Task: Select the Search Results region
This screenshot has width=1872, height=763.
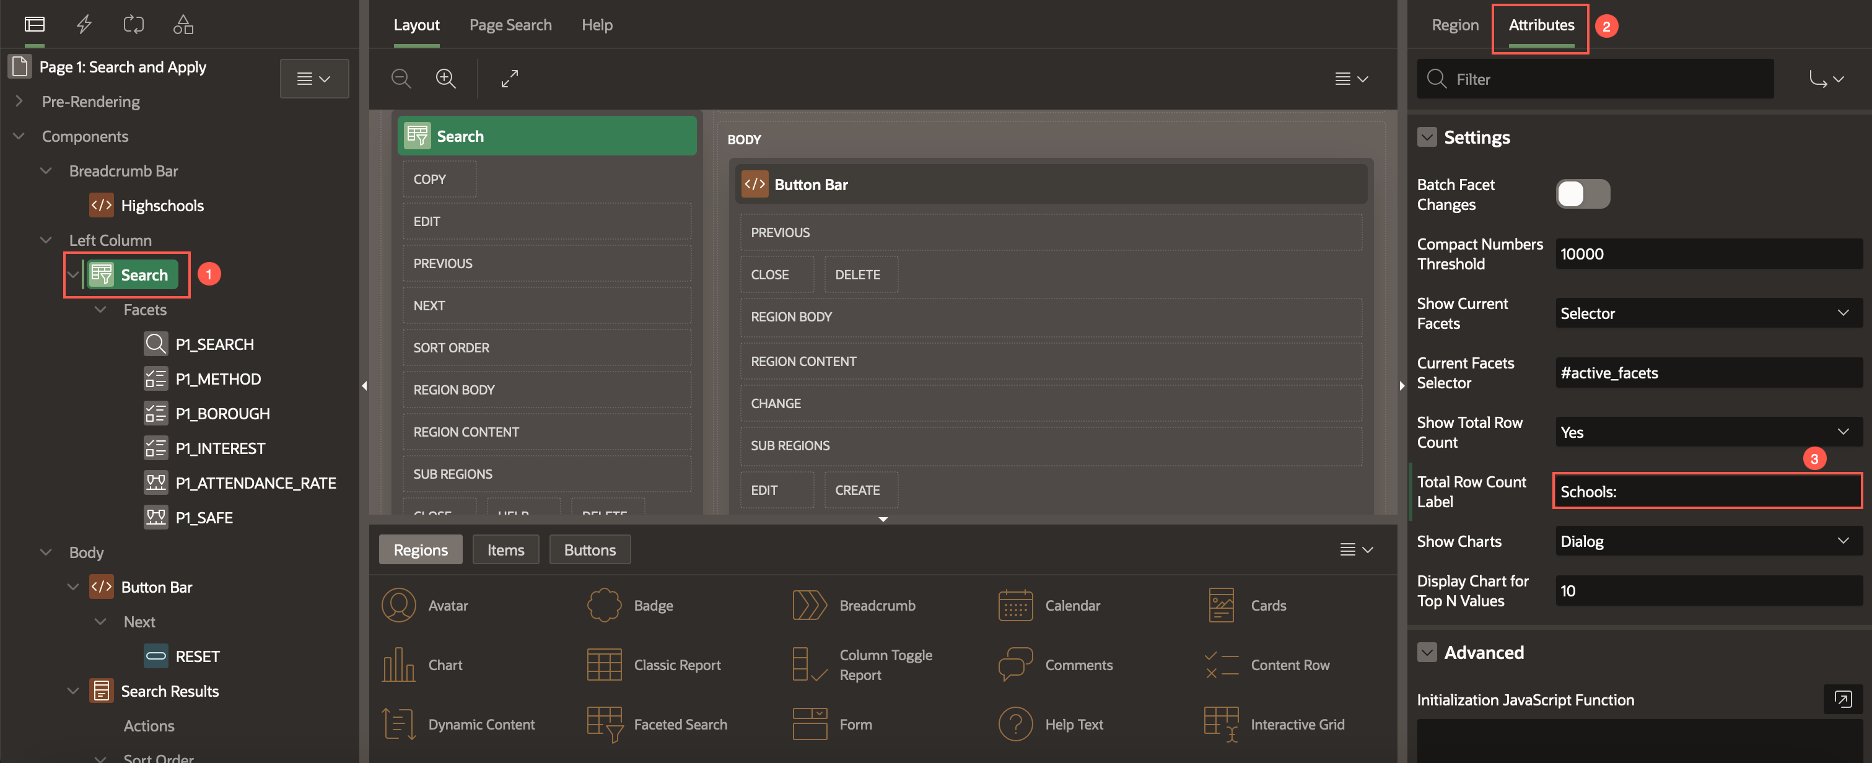Action: pyautogui.click(x=169, y=692)
